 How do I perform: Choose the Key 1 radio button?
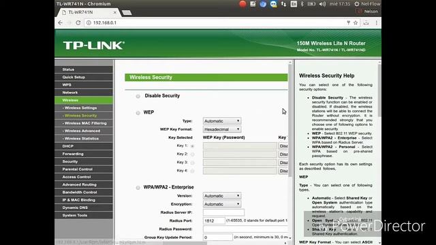click(x=192, y=146)
